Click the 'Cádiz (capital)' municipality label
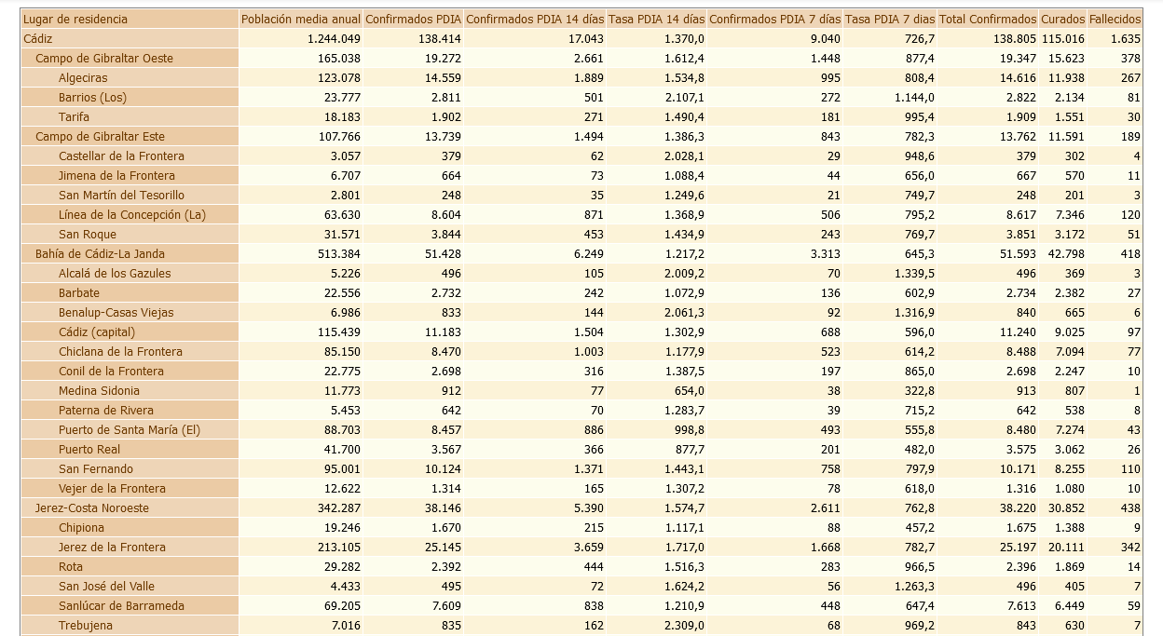The width and height of the screenshot is (1163, 636). pos(97,332)
